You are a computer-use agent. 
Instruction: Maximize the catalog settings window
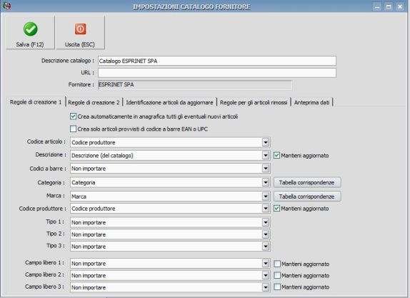coord(389,6)
